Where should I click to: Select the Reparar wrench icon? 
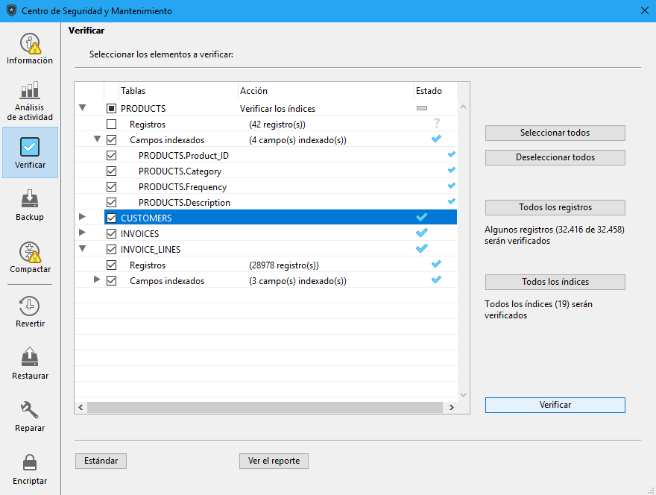click(30, 415)
